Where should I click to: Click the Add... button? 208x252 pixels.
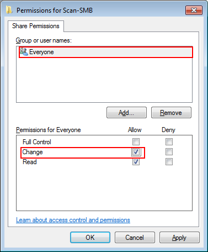126,113
